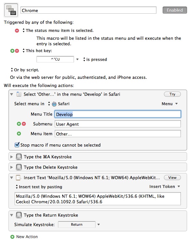
Task: Click the Safari application icon
Action: [x=54, y=104]
